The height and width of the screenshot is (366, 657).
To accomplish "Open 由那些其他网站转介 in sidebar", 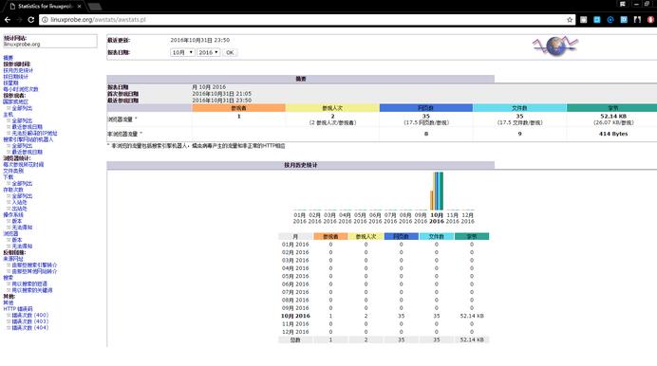I will [34, 271].
